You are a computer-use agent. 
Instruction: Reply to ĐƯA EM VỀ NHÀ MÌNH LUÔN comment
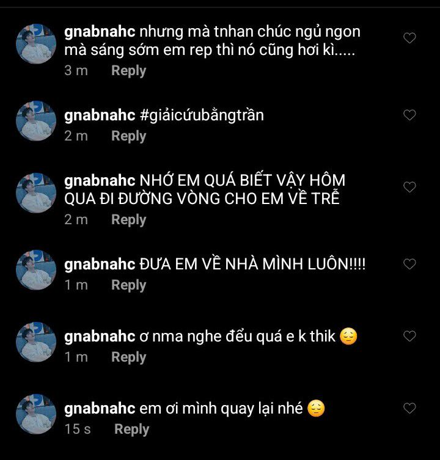point(128,285)
